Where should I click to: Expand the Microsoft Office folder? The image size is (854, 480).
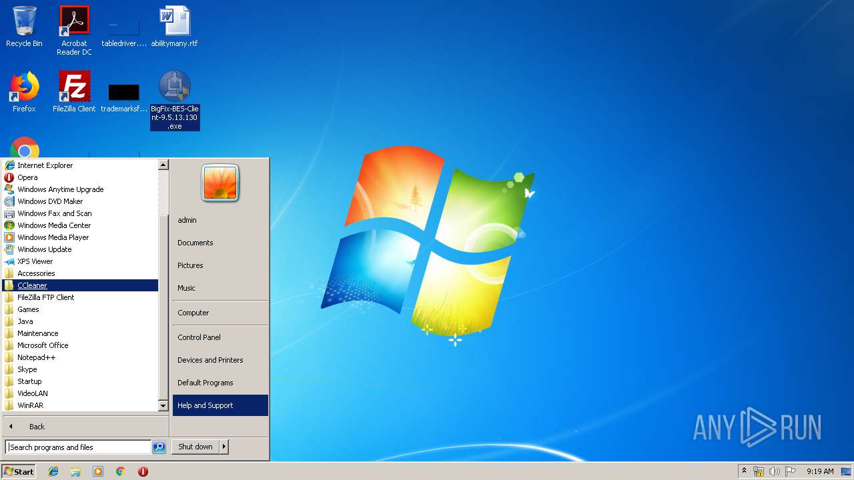coord(80,345)
